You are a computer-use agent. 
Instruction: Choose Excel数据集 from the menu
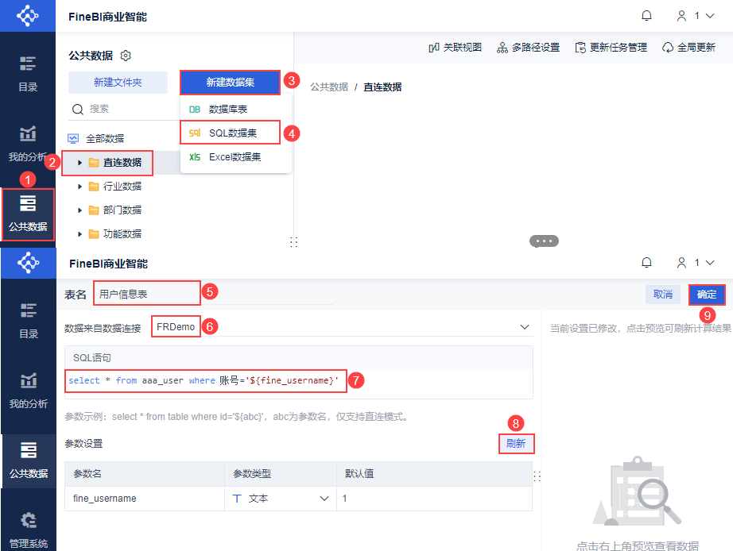[x=235, y=157]
